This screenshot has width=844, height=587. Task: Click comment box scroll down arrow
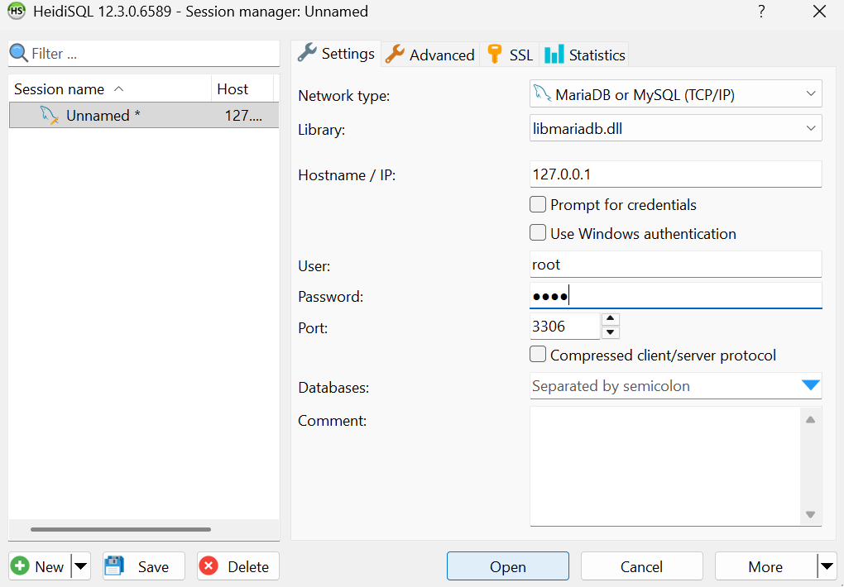coord(810,514)
